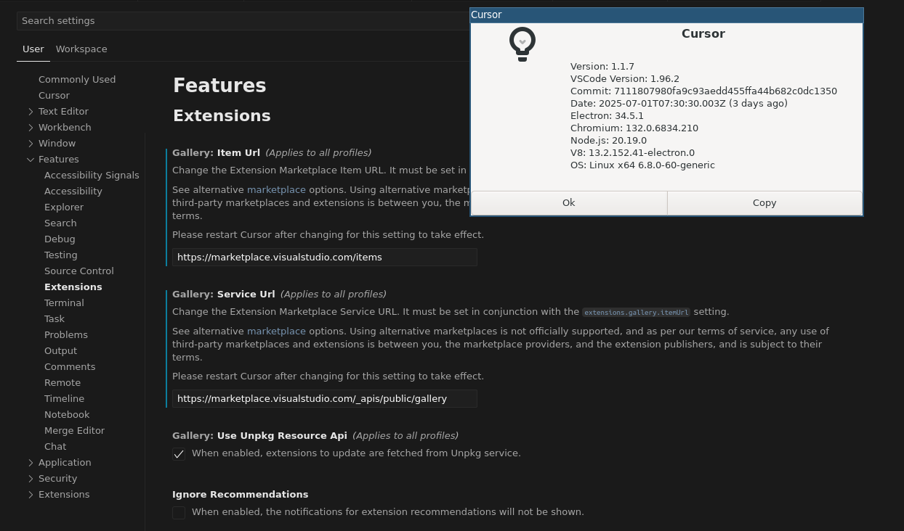Open Merge Editor settings
This screenshot has height=531, width=904.
tap(75, 431)
